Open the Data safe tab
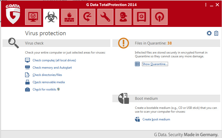Viewport: 222px width, 138px height. [x=141, y=17]
